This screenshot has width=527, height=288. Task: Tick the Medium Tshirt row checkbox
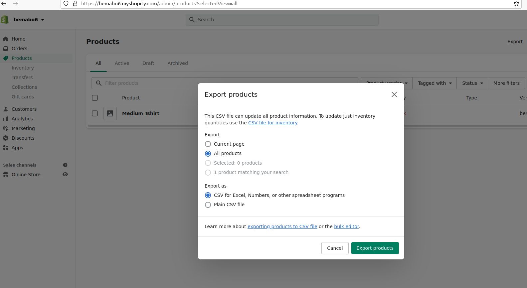coord(95,113)
